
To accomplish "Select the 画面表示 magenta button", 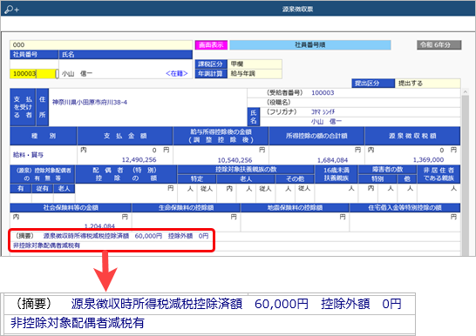I will pos(211,45).
